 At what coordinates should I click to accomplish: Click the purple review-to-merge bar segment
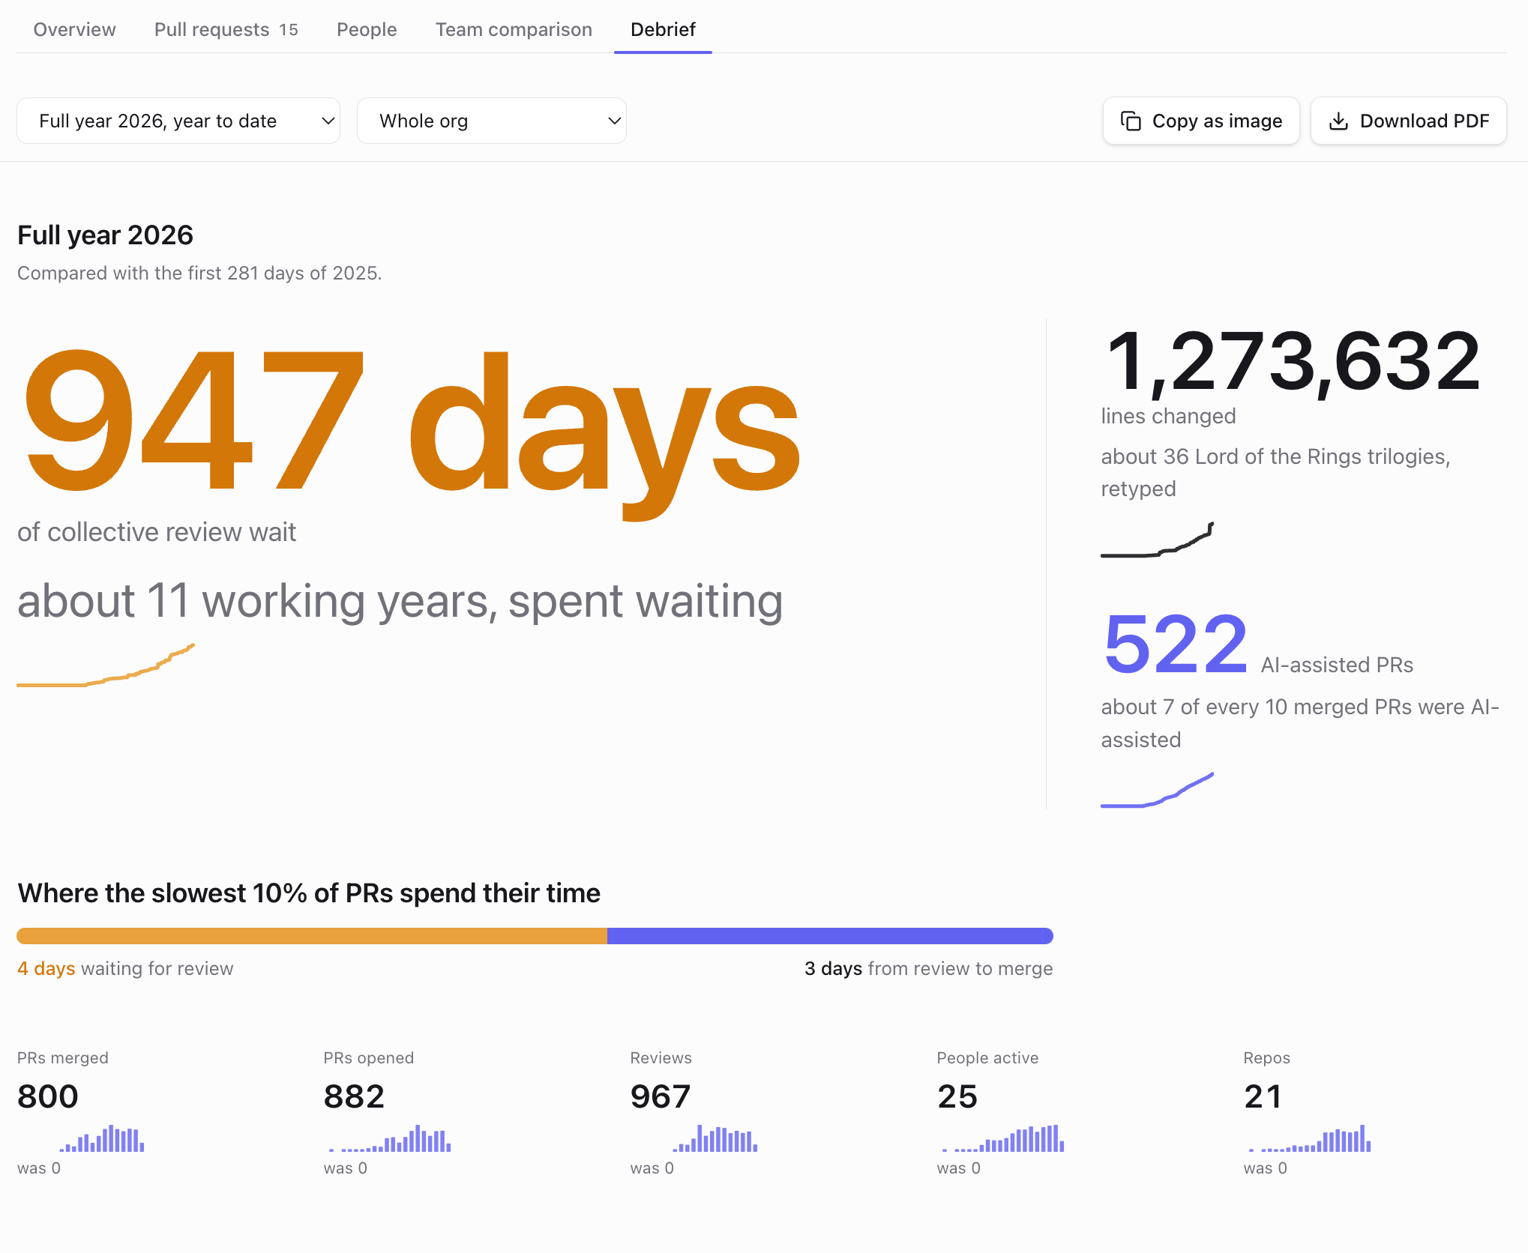pos(830,936)
